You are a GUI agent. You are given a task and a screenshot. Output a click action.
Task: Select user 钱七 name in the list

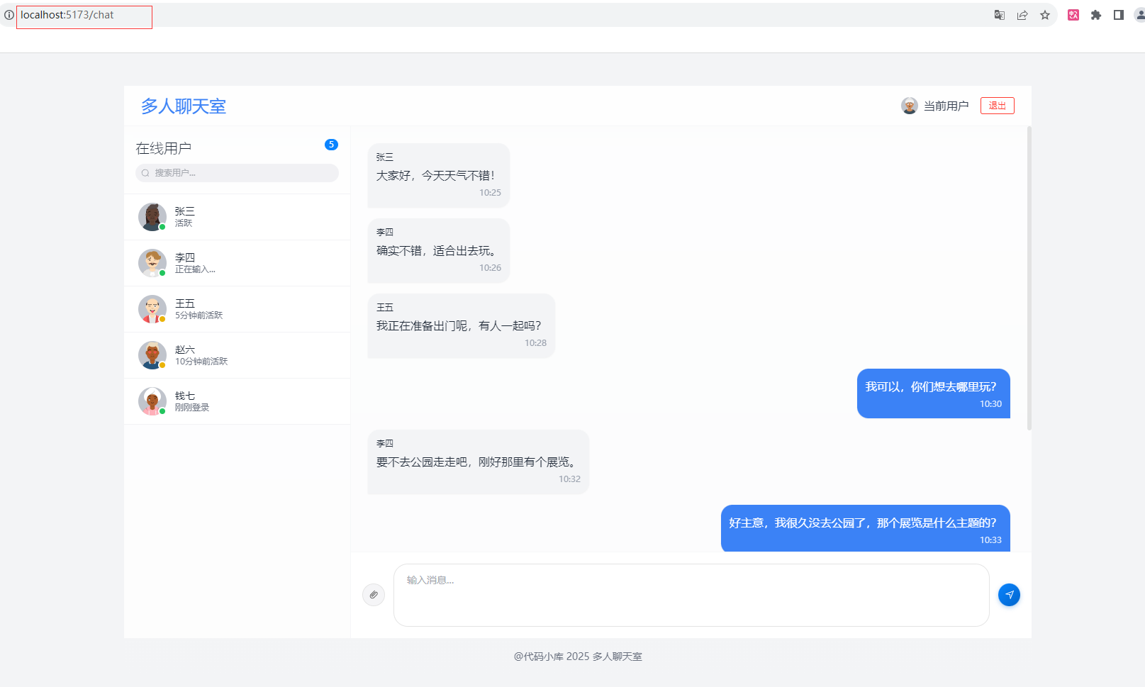(185, 396)
